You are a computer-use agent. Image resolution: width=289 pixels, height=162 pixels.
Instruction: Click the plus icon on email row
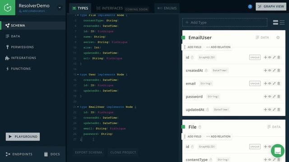(x=266, y=83)
